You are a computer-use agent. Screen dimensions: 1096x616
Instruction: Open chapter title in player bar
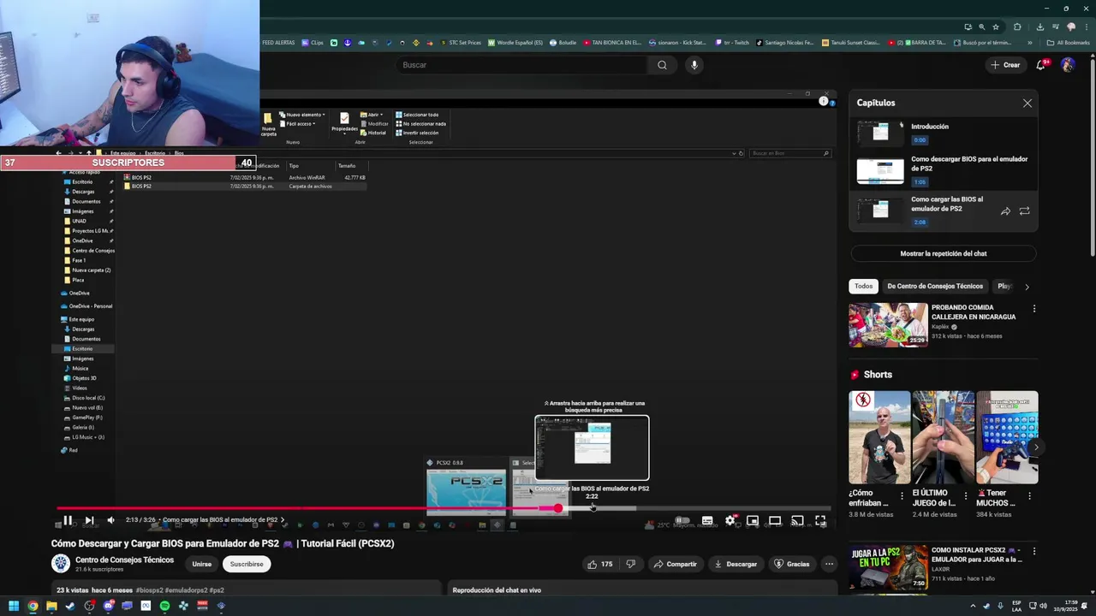tap(223, 520)
